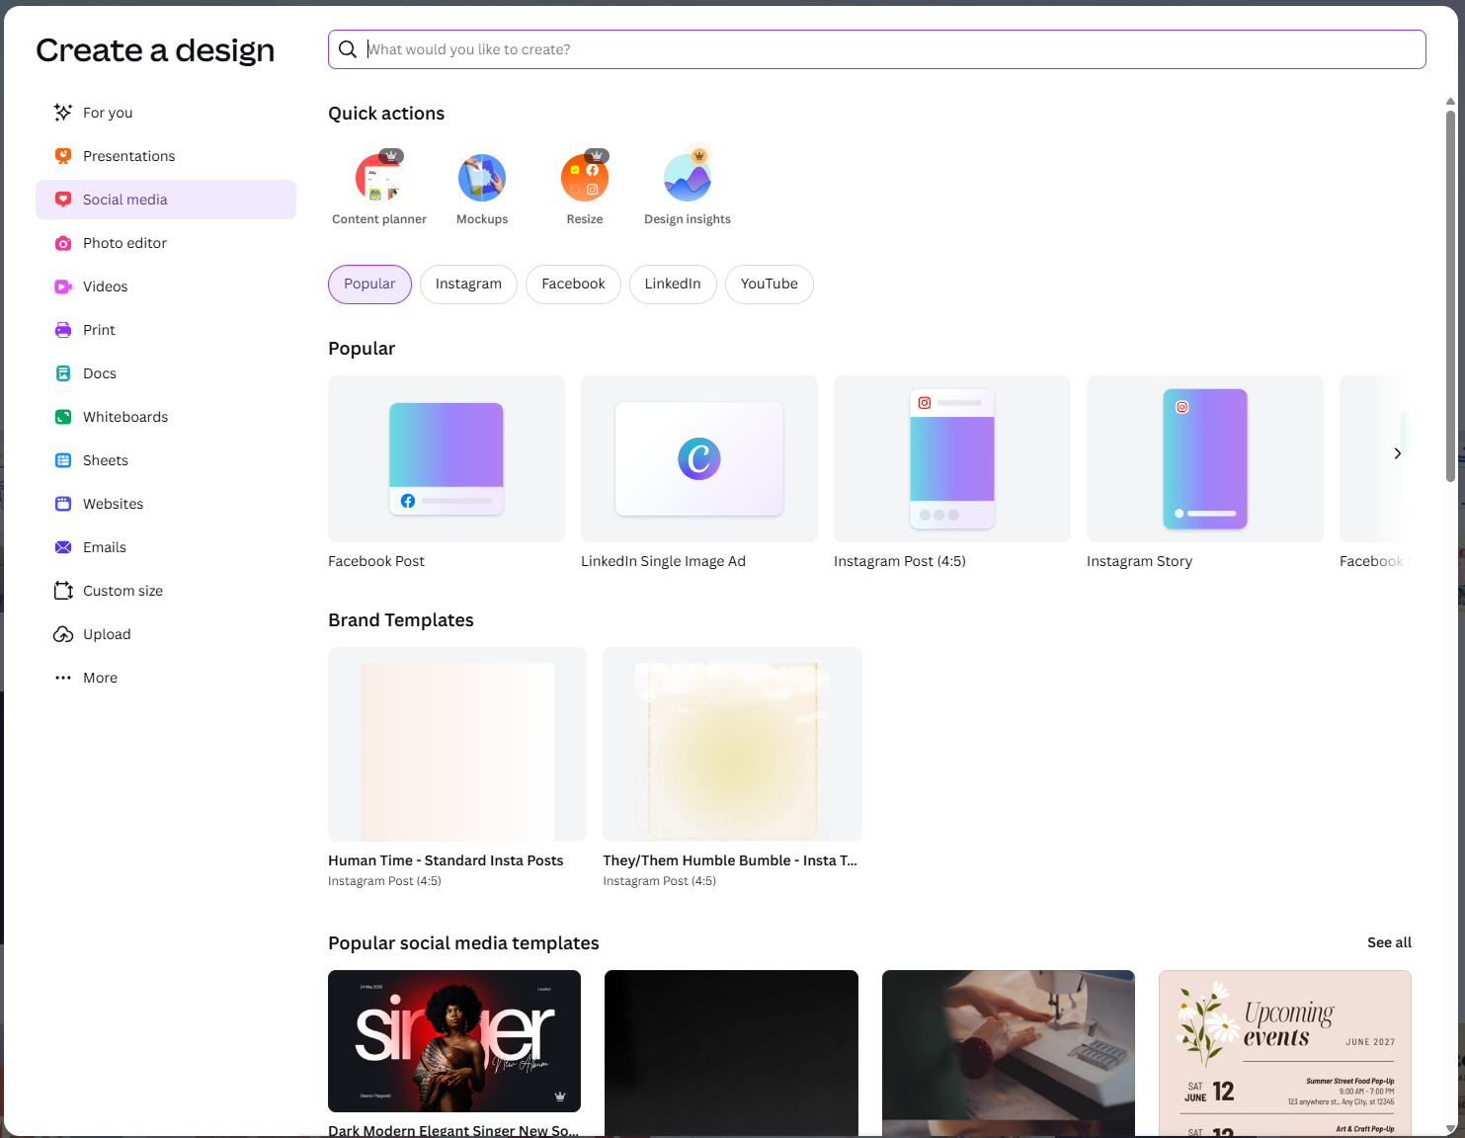The image size is (1465, 1138).
Task: Select the LinkedIn filter chip
Action: (673, 284)
